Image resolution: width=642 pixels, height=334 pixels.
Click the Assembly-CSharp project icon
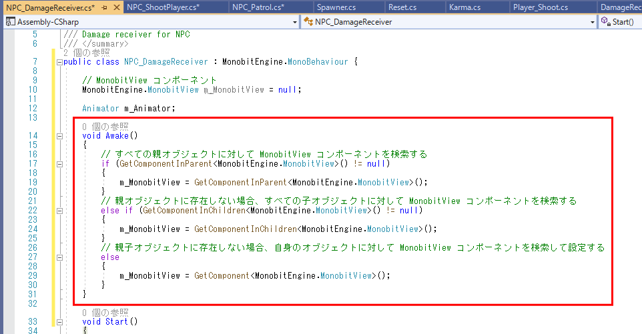(11, 22)
